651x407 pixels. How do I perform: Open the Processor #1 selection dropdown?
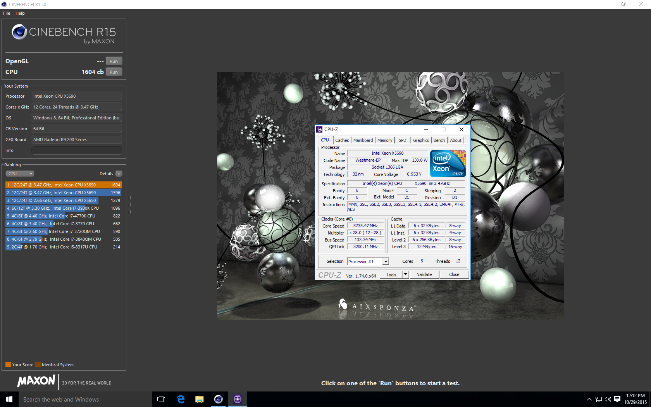click(x=368, y=262)
